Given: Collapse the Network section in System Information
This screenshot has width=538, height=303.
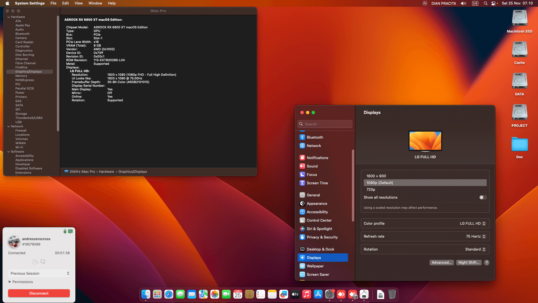Looking at the screenshot, I should click(8, 127).
